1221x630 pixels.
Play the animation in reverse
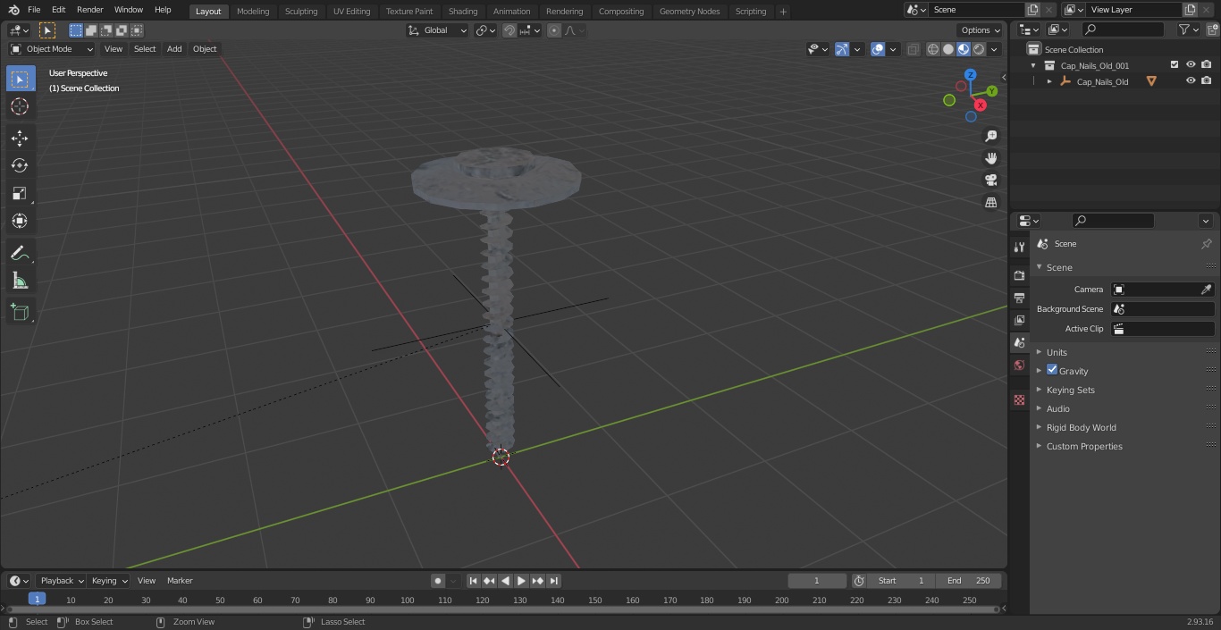[506, 581]
